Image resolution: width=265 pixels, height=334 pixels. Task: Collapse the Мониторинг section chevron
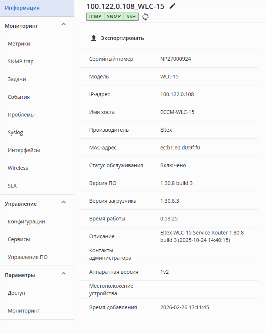(x=63, y=24)
